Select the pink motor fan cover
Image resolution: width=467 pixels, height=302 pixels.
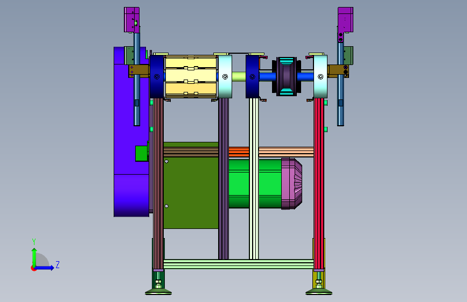coord(291,184)
